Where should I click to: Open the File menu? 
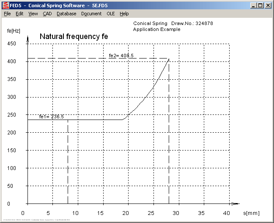(7, 14)
